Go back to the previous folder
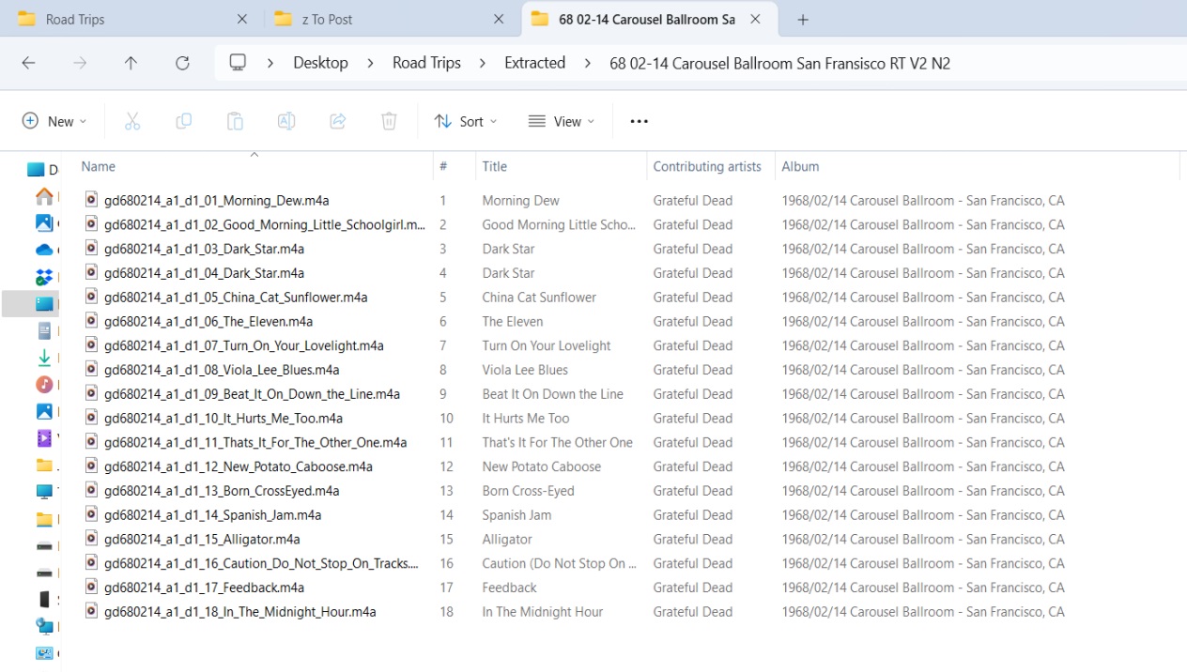Viewport: 1187px width, 672px height. 28,63
